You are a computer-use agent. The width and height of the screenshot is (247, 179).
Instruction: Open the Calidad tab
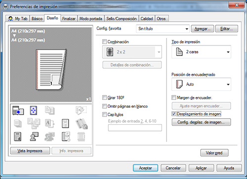coord(147,19)
